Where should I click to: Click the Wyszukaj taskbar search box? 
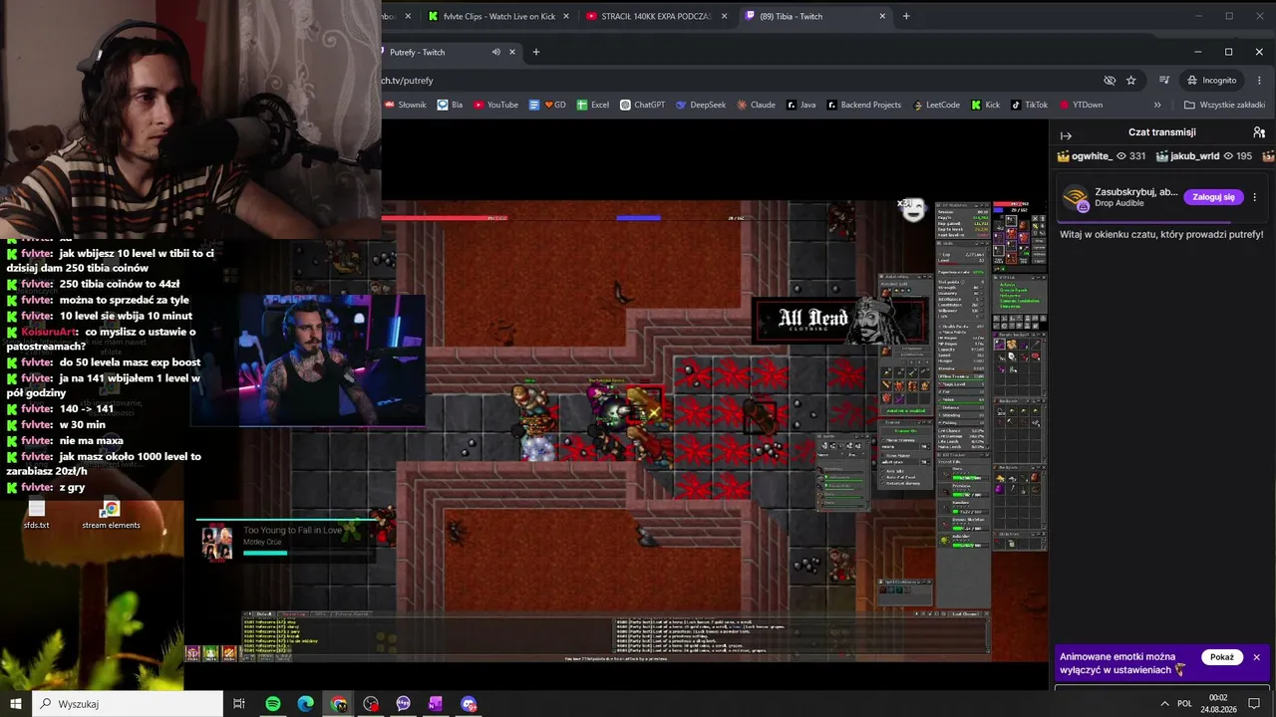point(130,704)
